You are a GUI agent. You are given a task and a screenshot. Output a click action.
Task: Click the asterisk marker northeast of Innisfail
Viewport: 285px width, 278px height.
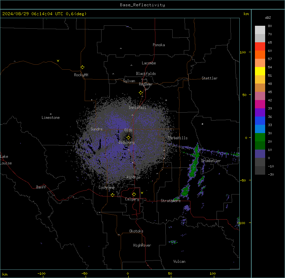coord(166,100)
